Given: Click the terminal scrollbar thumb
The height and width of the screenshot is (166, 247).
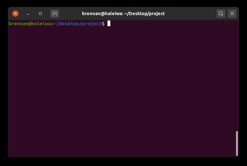Looking at the screenshot, I should (237, 143).
